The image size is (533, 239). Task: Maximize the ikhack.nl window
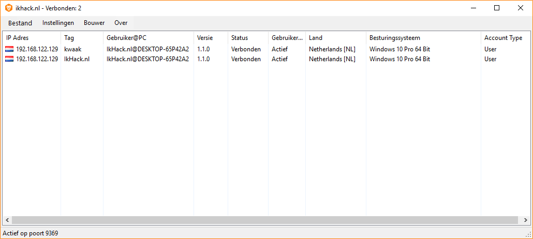click(x=497, y=8)
